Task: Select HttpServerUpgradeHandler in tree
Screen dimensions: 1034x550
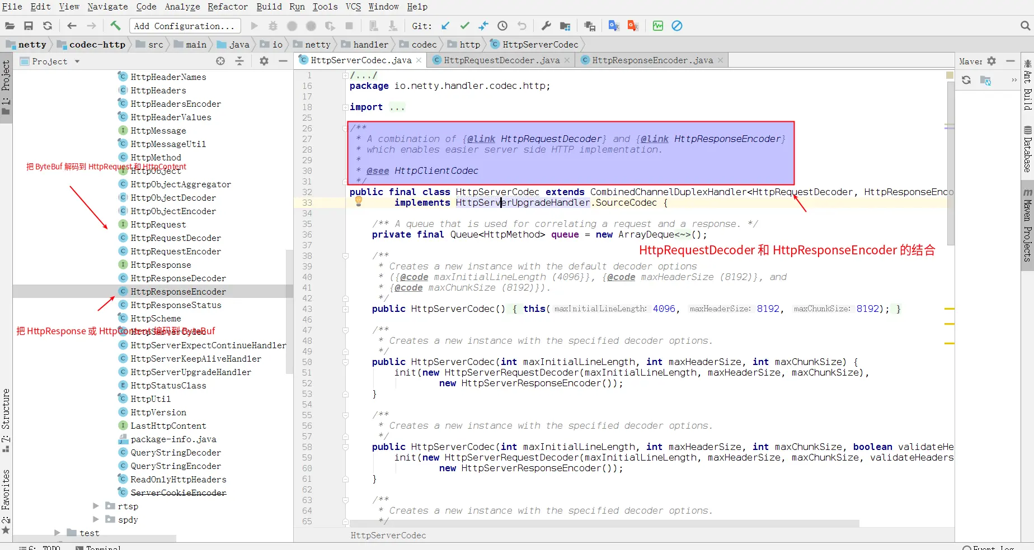Action: click(191, 372)
